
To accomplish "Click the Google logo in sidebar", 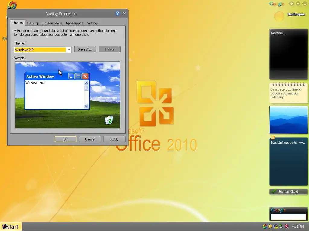I will point(277,4).
